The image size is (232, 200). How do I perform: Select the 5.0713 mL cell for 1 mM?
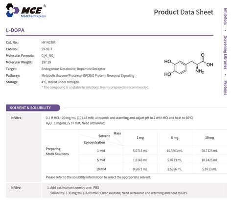[x=140, y=151]
